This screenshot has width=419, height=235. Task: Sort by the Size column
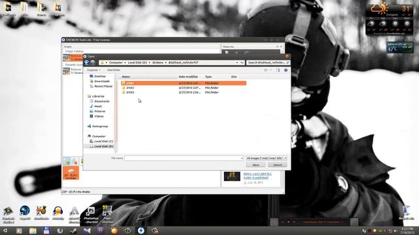click(x=234, y=77)
